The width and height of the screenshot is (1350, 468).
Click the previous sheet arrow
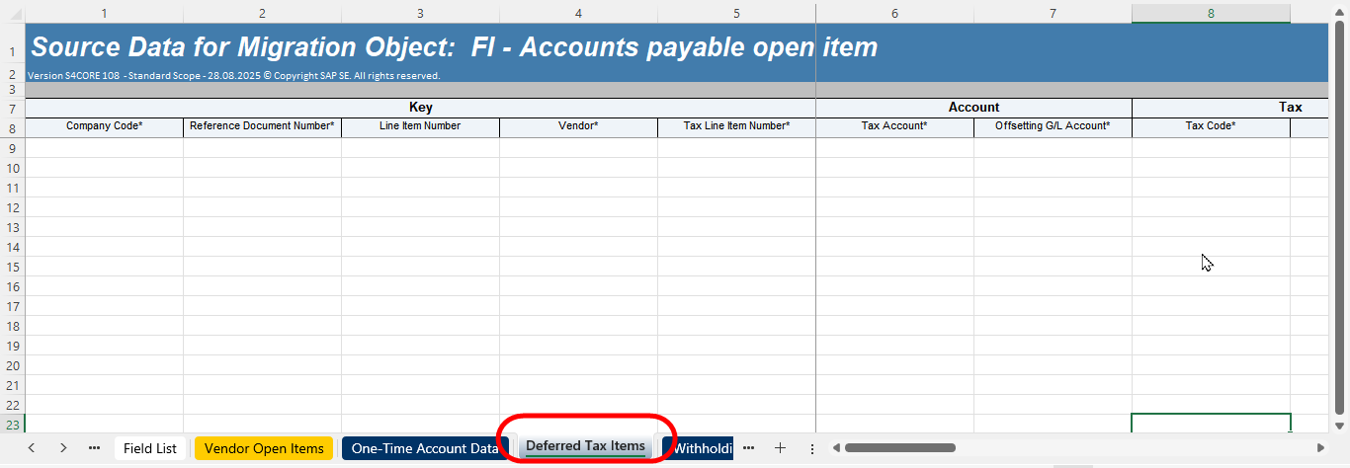[x=32, y=448]
